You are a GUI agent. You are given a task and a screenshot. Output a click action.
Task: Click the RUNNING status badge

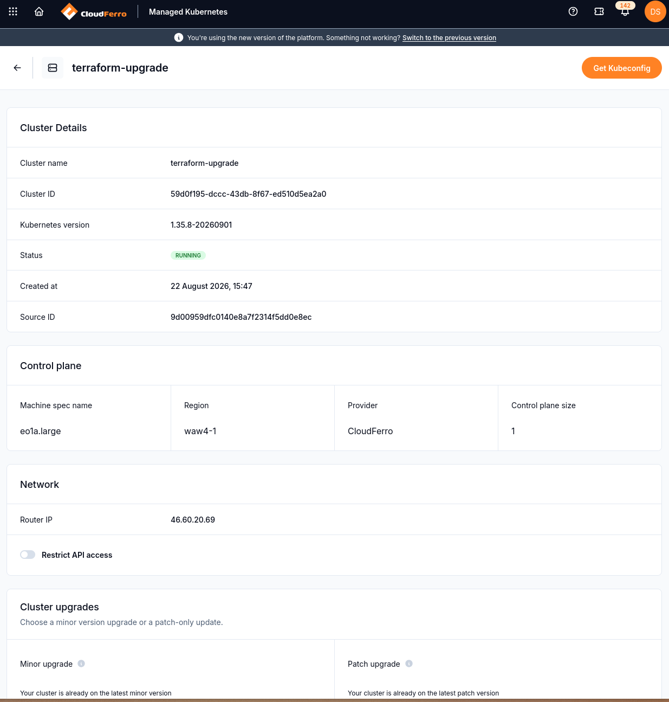pos(188,255)
